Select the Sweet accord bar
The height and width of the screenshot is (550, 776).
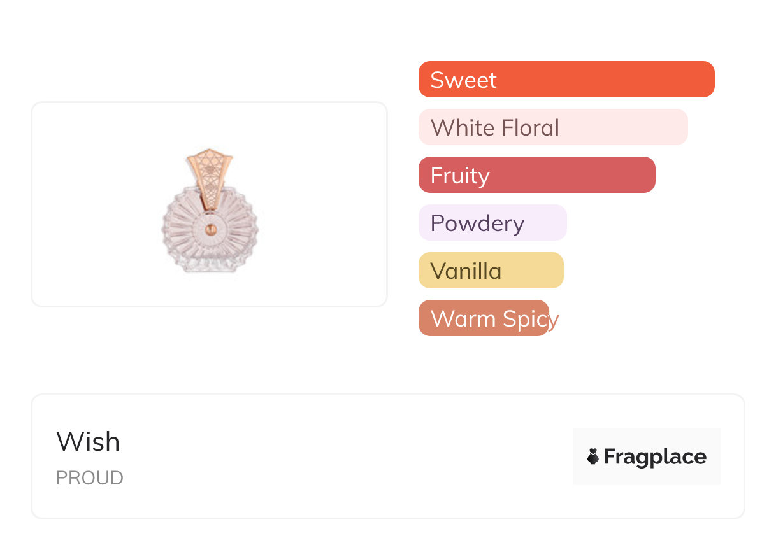coord(566,80)
